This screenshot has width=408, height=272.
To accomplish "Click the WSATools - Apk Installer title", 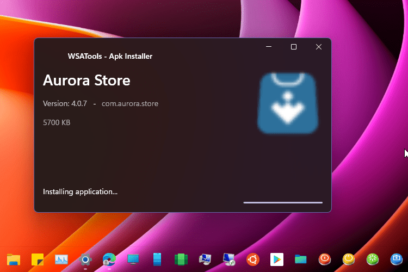I will click(x=110, y=56).
